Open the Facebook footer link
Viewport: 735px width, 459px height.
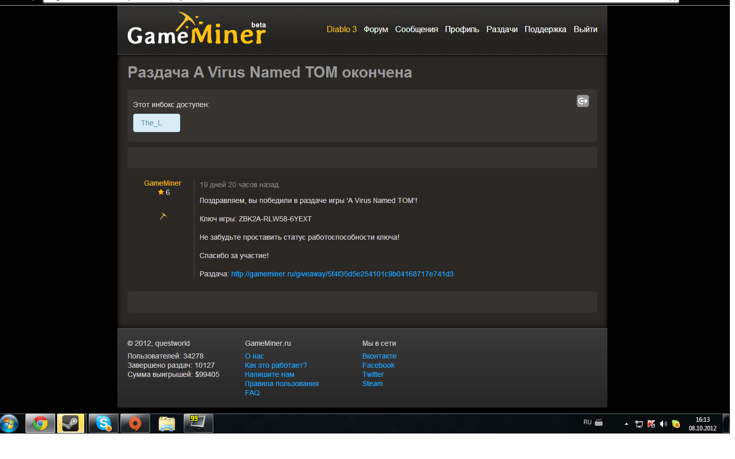pyautogui.click(x=378, y=365)
